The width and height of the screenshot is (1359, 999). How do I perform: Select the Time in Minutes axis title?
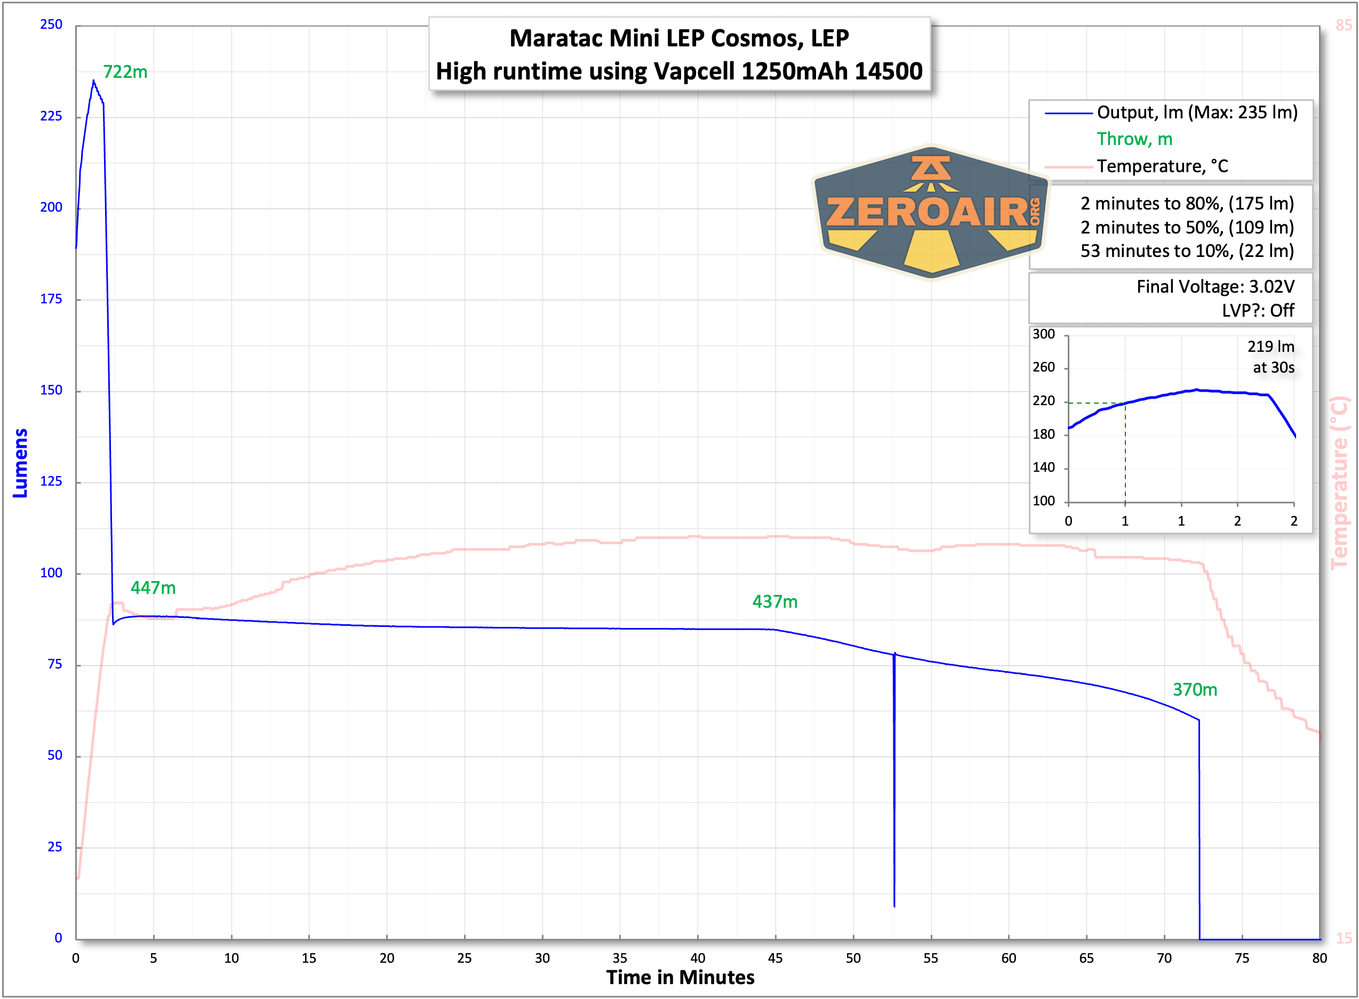point(680,977)
